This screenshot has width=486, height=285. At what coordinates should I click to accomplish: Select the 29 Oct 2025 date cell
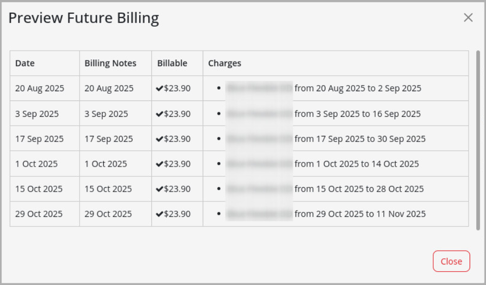39,214
